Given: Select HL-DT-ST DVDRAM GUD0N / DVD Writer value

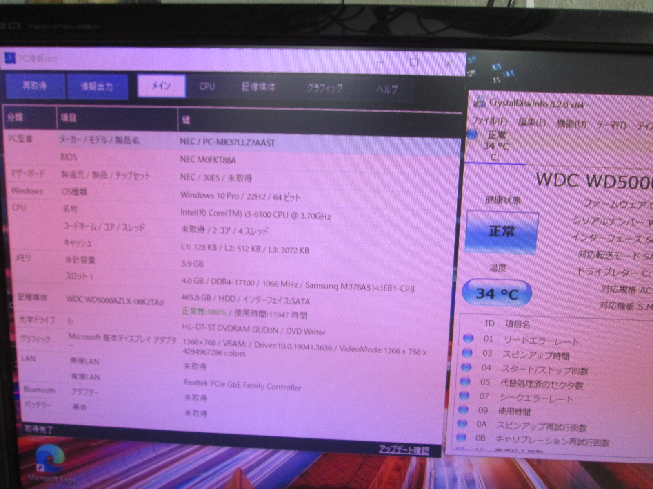Looking at the screenshot, I should click(x=254, y=329).
